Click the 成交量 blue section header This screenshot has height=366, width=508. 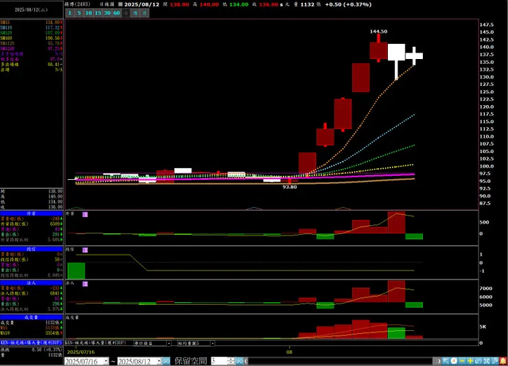(32, 317)
